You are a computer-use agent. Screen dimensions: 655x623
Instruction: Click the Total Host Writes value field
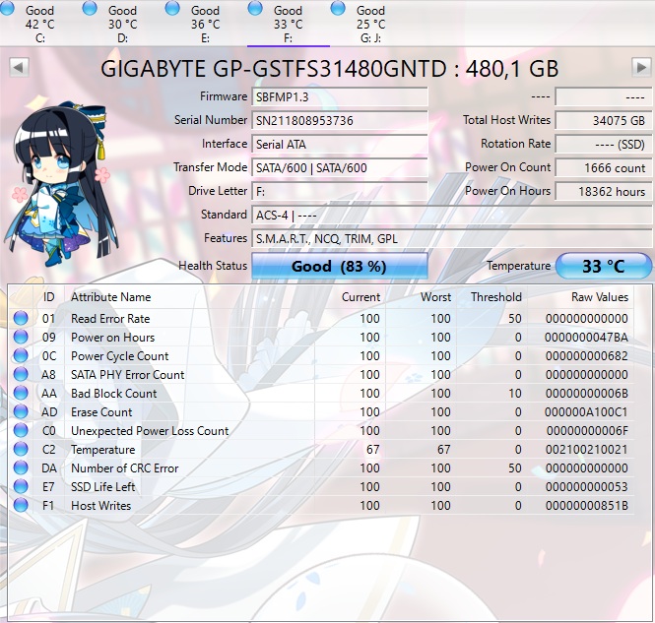tap(603, 120)
